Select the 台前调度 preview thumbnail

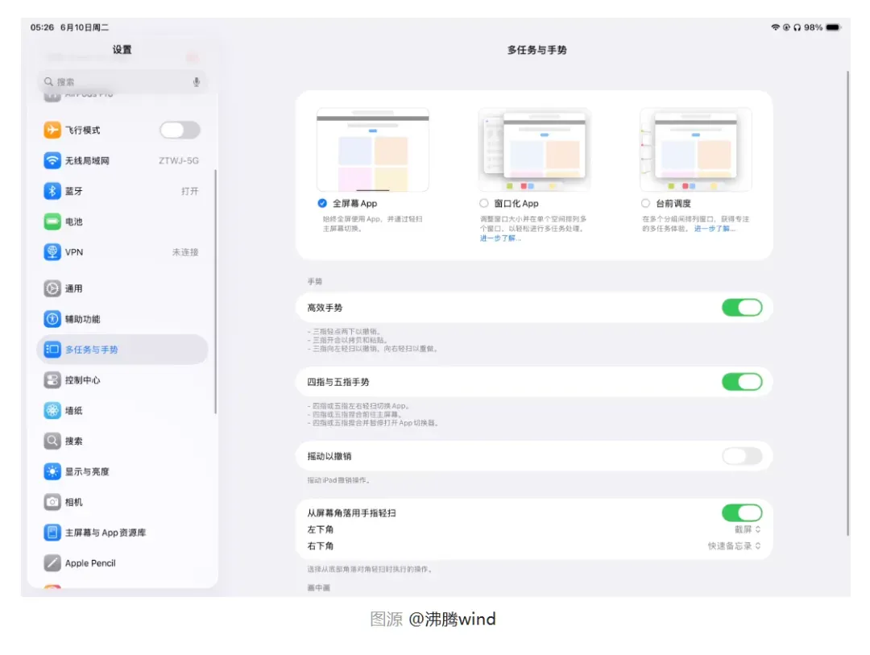coord(696,150)
